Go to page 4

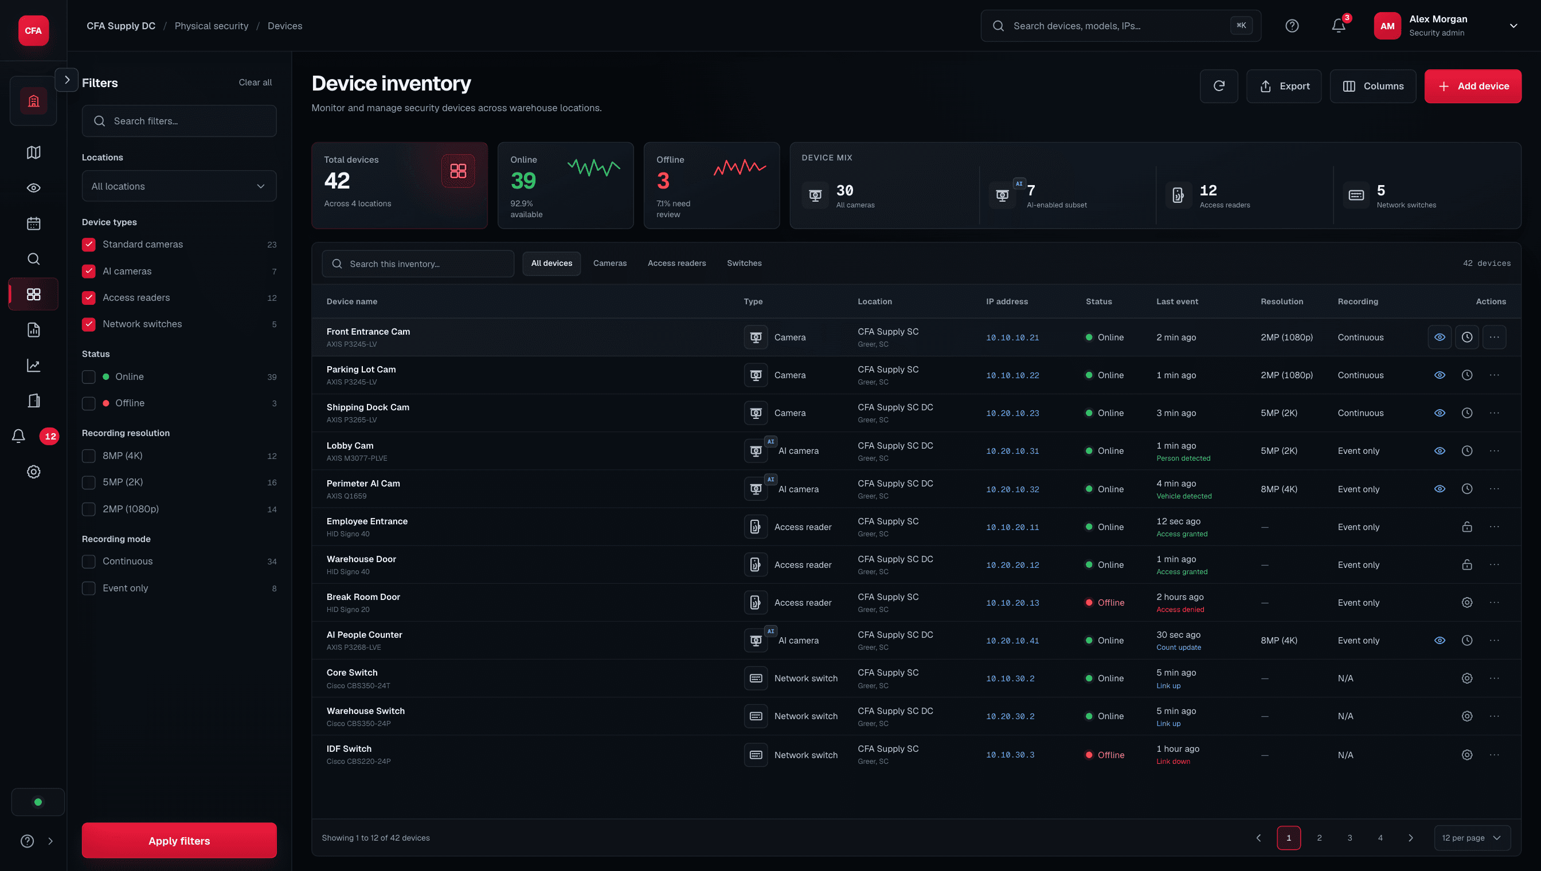tap(1380, 838)
